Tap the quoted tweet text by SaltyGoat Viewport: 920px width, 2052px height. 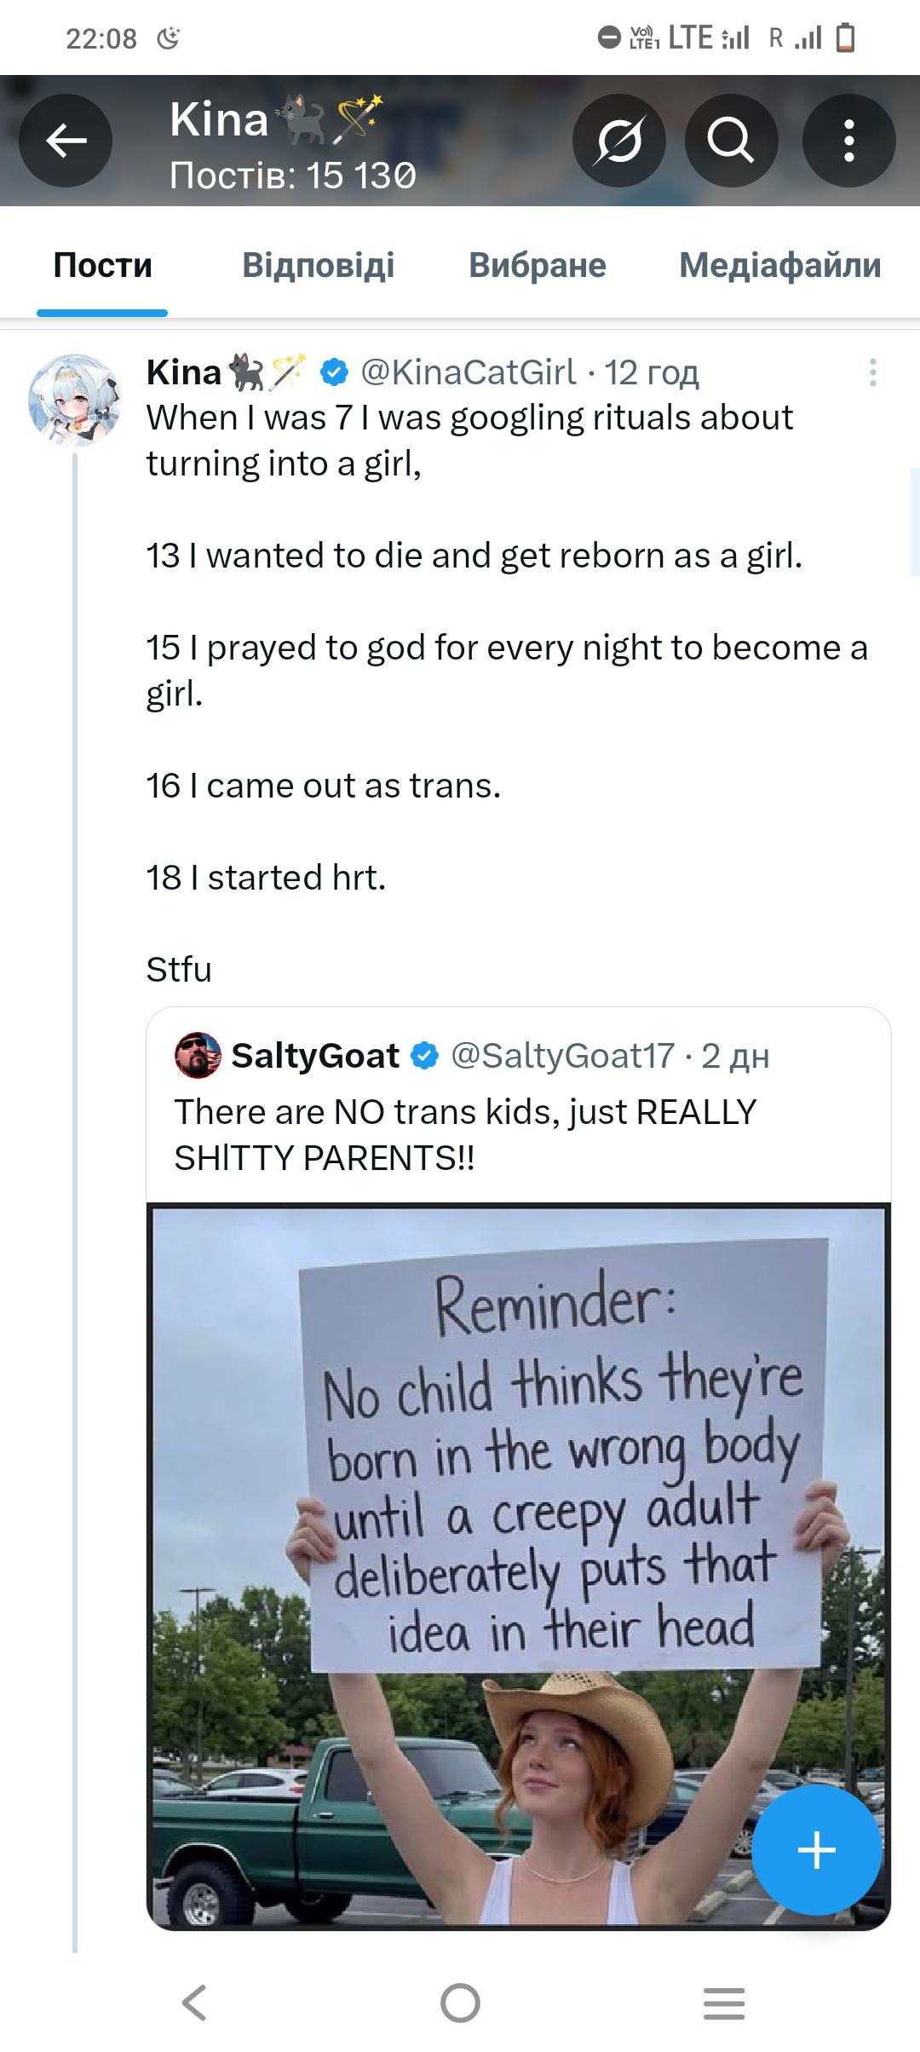[x=465, y=1134]
